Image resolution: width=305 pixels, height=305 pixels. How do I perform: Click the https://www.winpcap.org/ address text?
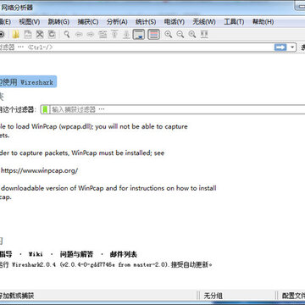click(39, 171)
